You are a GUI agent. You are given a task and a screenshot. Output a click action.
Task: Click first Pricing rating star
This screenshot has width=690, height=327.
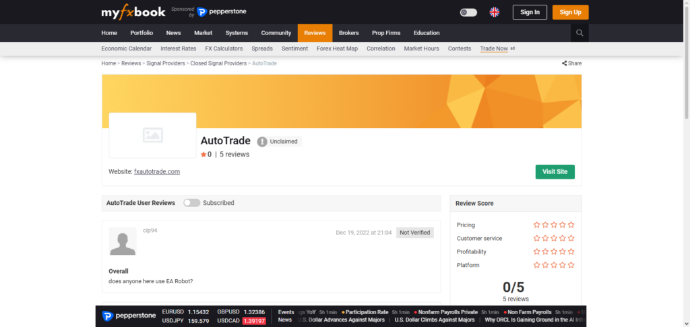click(536, 225)
